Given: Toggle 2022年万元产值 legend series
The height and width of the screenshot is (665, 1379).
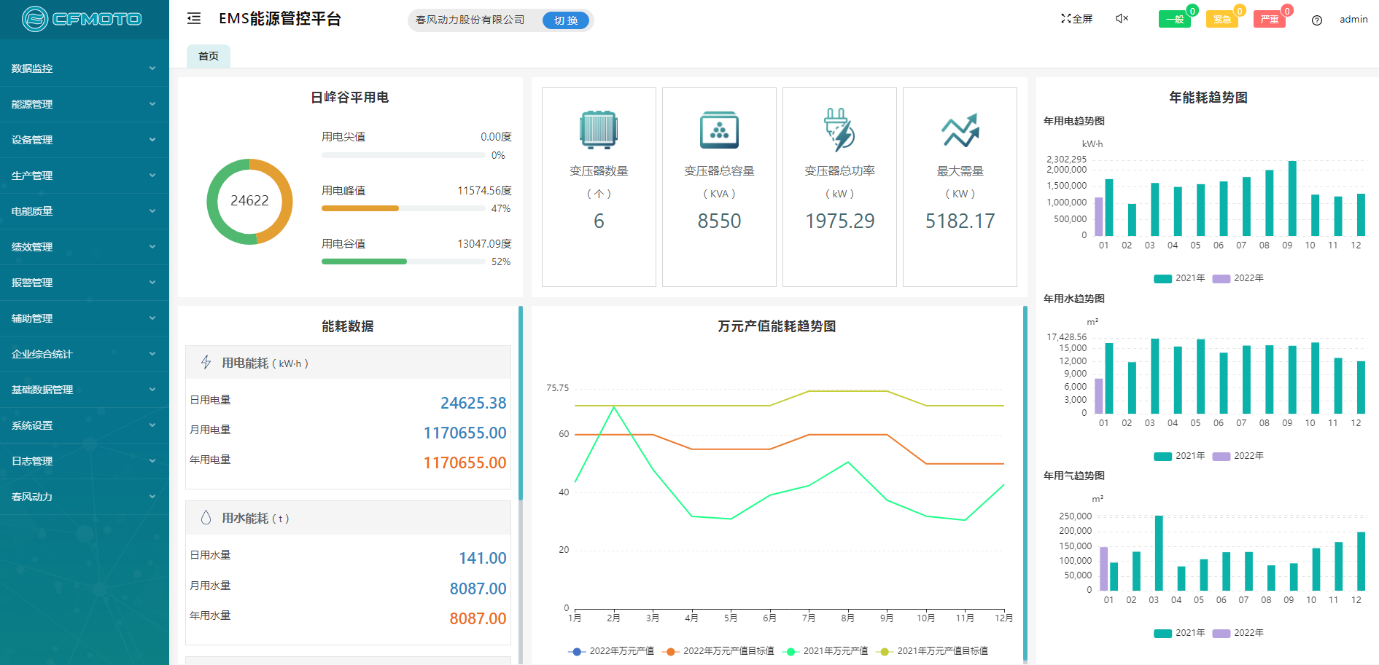Looking at the screenshot, I should (x=611, y=651).
